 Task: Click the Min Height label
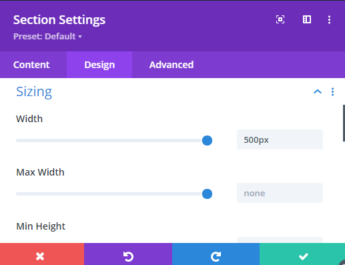click(x=41, y=226)
